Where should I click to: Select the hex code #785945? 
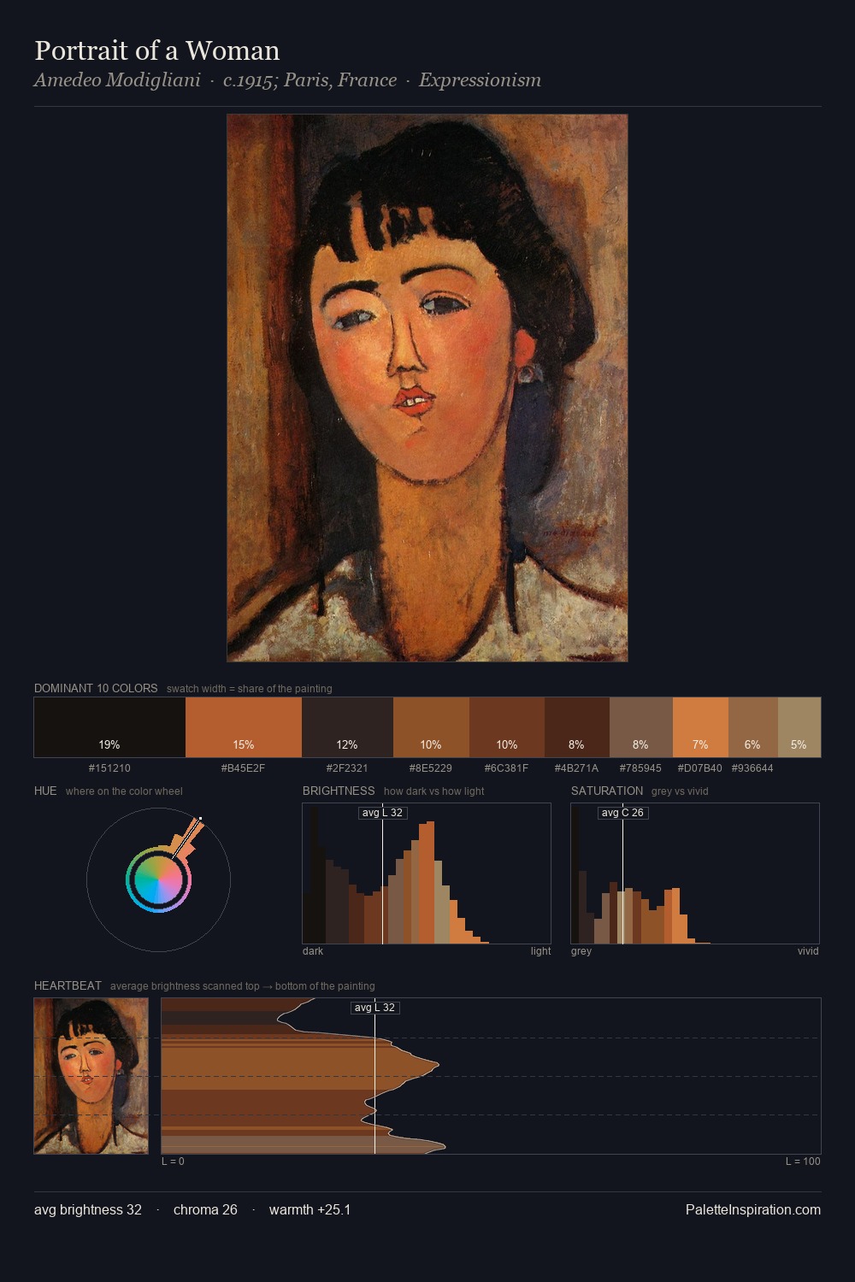[641, 768]
